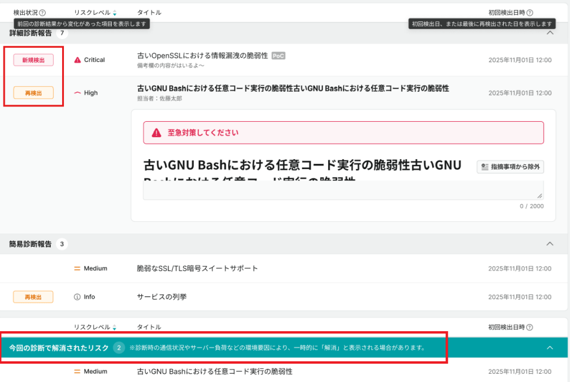Click list icon inside 指摘事項から除外 button
The height and width of the screenshot is (382, 570).
[x=485, y=167]
